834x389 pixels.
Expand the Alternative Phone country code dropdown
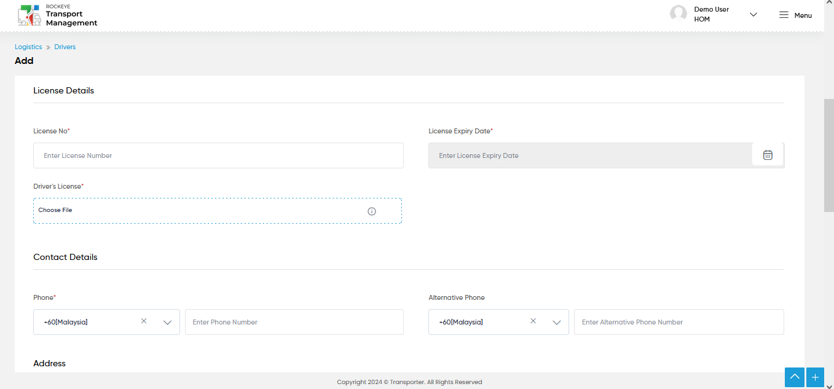point(556,322)
